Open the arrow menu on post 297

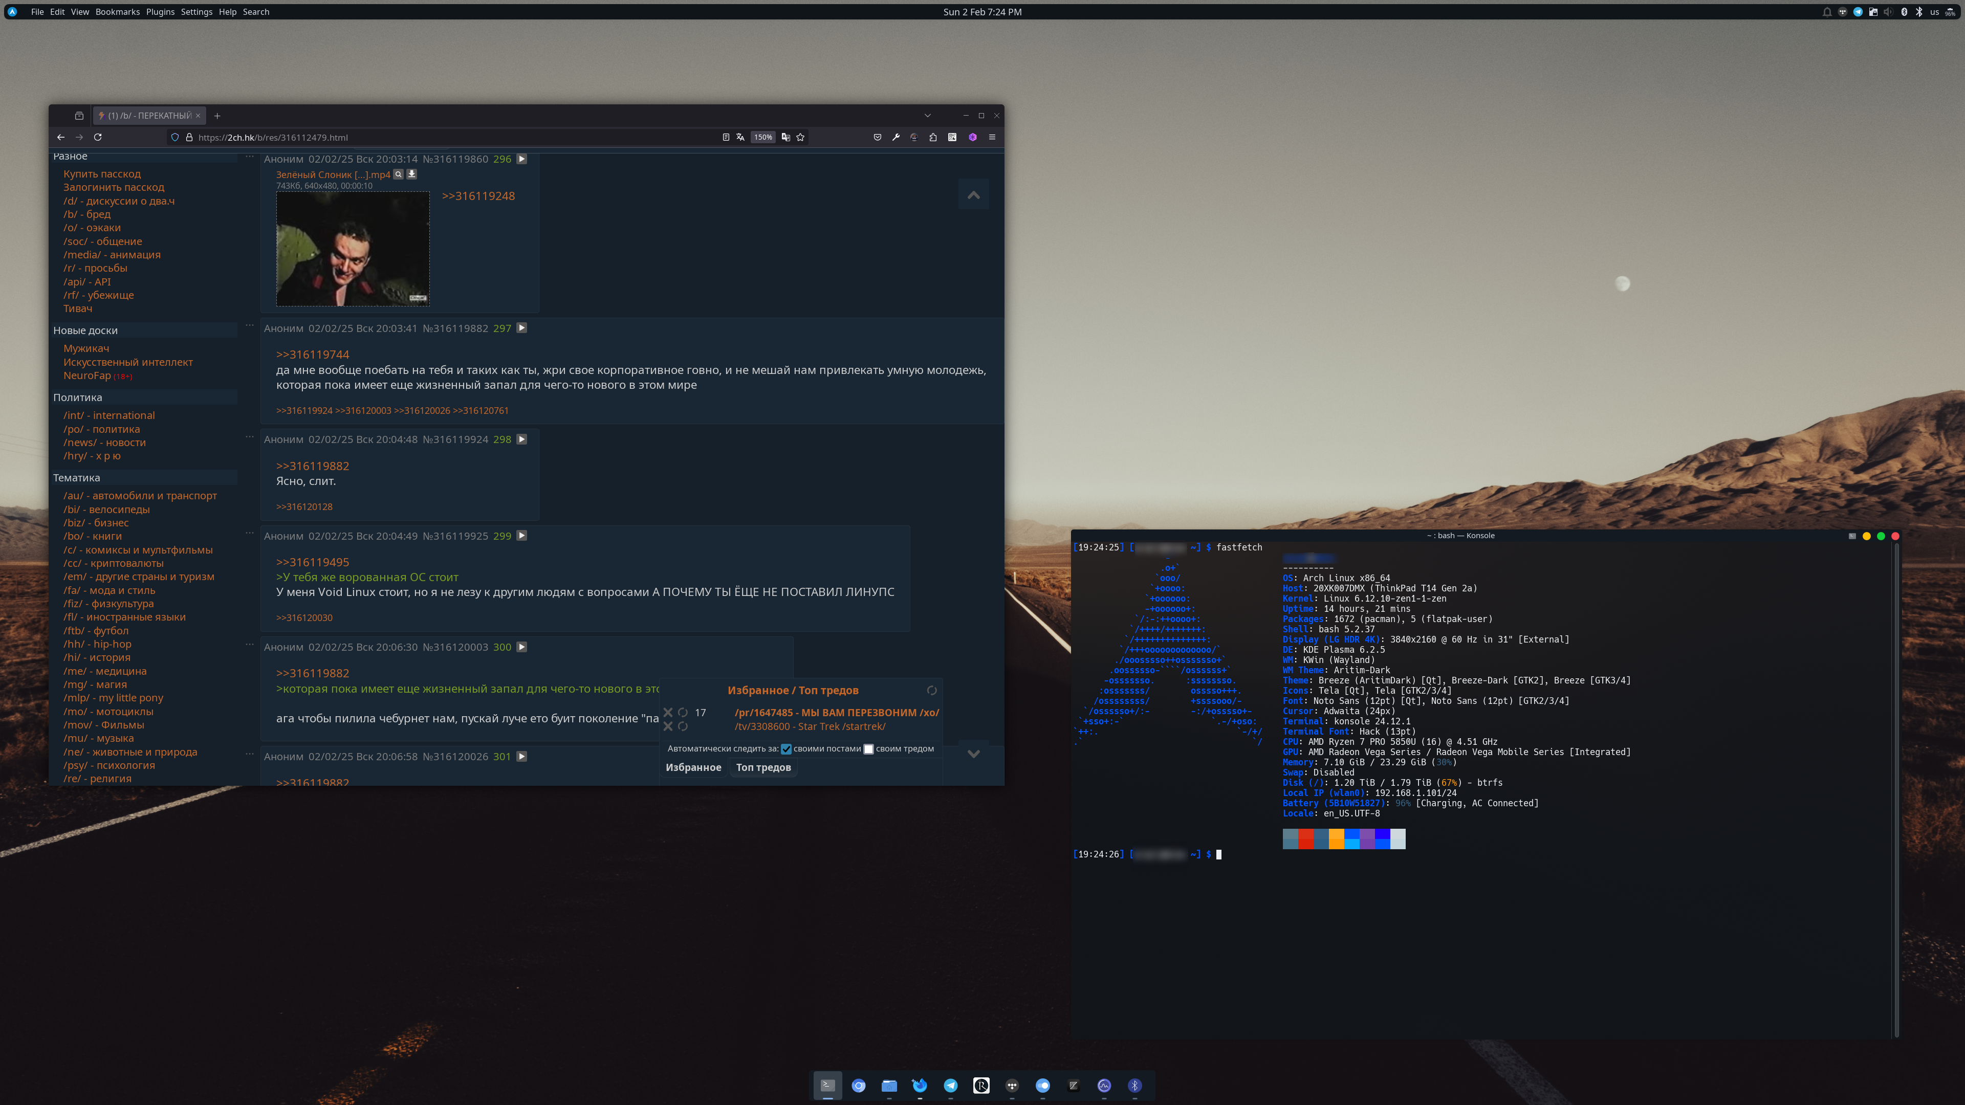522,328
